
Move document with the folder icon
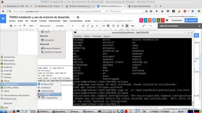(x=78, y=17)
